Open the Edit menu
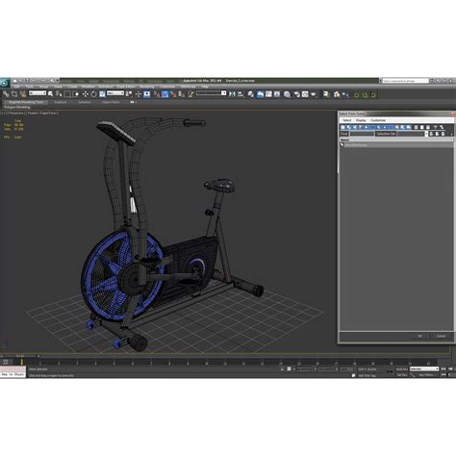This screenshot has height=456, width=456. click(16, 87)
